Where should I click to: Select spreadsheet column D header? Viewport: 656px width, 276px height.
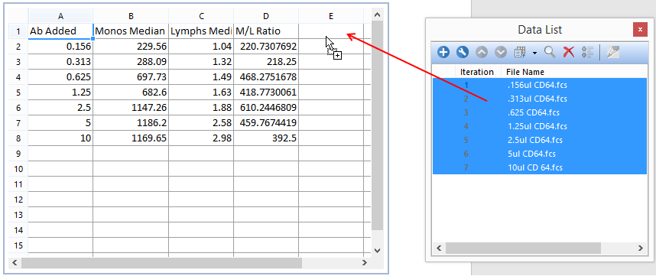[266, 16]
